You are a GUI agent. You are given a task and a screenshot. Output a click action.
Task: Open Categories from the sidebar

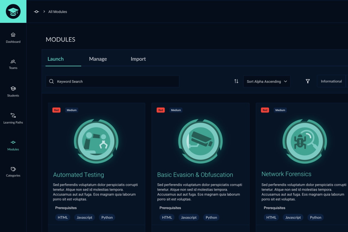click(13, 172)
